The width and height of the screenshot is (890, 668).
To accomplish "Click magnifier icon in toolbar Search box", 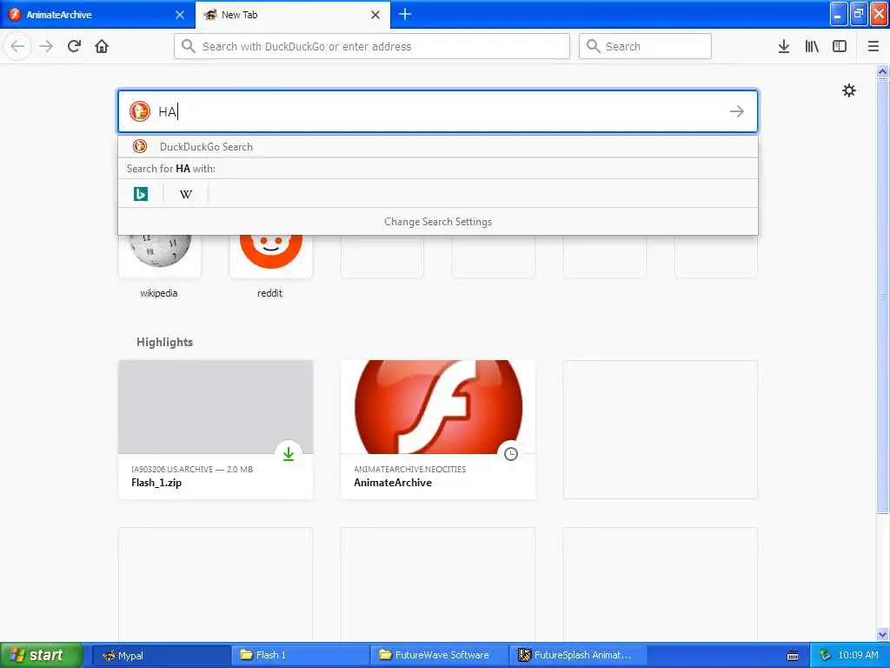I will pyautogui.click(x=593, y=46).
